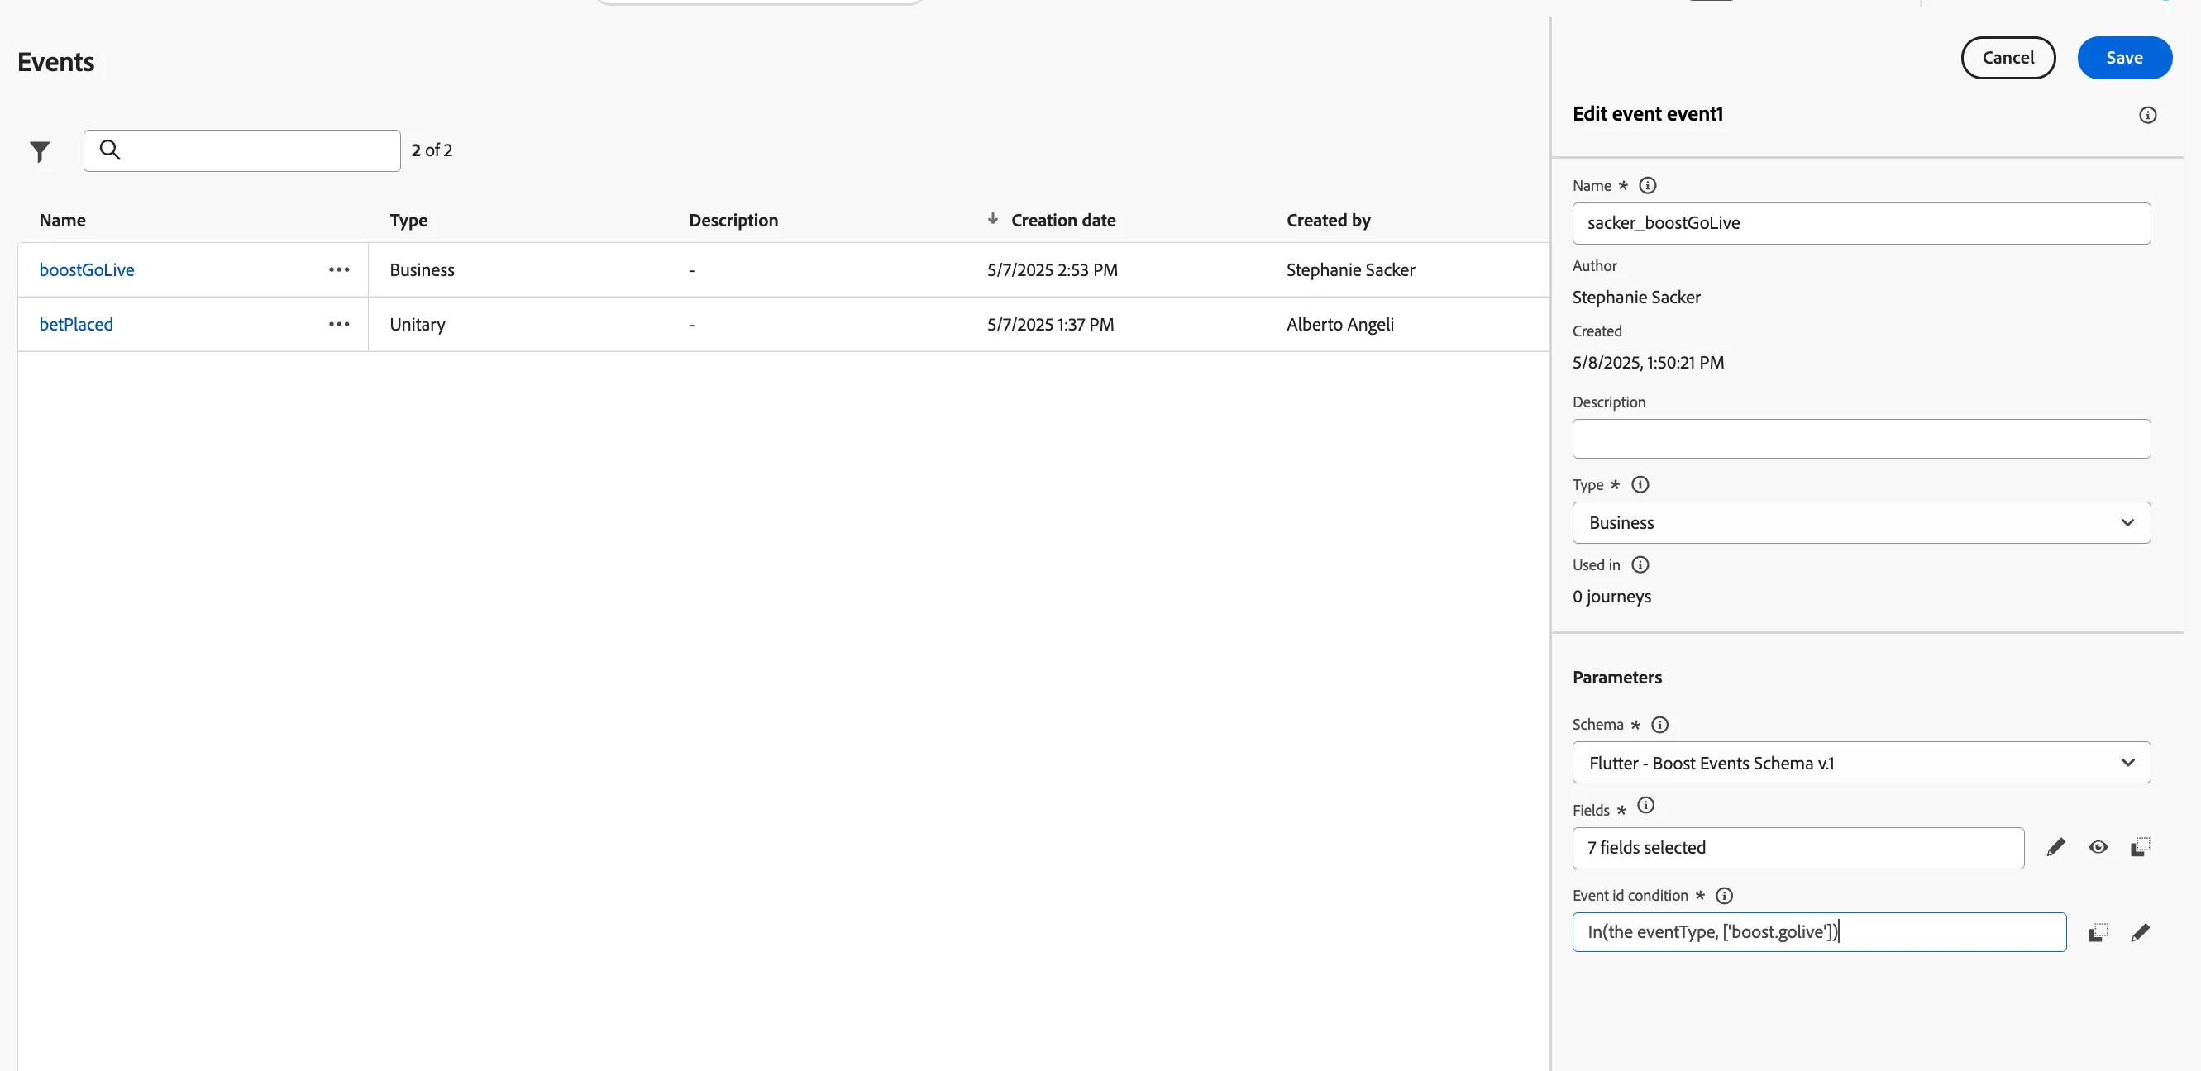
Task: Save the event changes
Action: [x=2124, y=57]
